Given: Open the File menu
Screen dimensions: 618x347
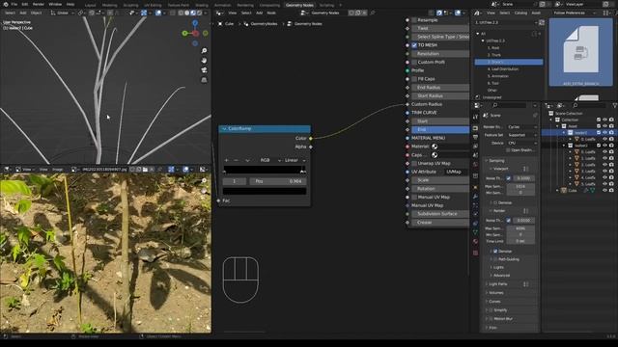Looking at the screenshot, I should [14, 4].
